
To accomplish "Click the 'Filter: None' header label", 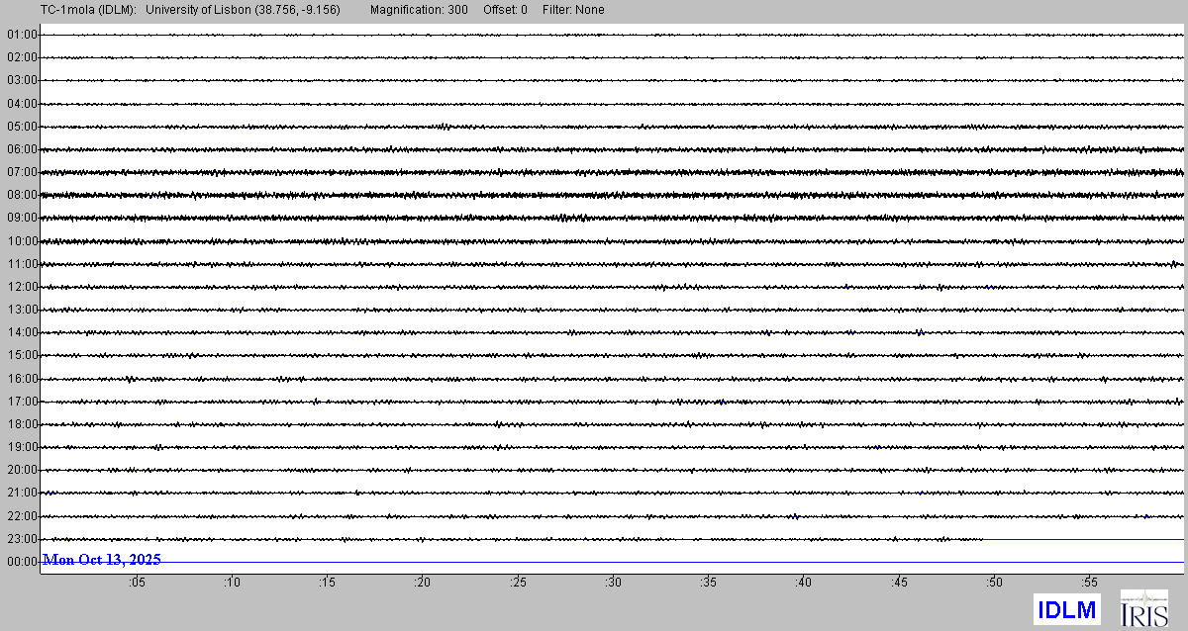I will tap(573, 10).
